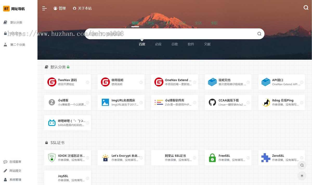Click the 说明文档 blue stack icon

[212, 82]
